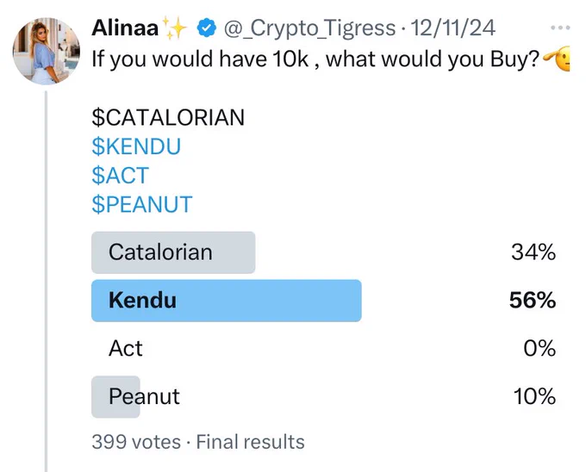Click the thread connector line under avatar

tap(46, 282)
